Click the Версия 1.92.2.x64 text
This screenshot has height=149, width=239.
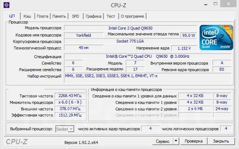pos(81,143)
